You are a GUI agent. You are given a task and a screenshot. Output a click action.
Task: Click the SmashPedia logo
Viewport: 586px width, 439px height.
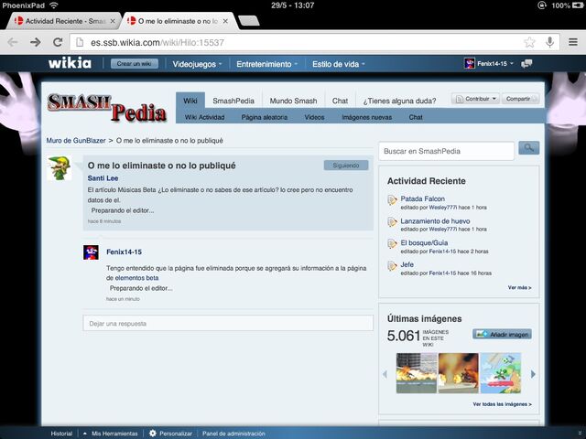point(106,107)
